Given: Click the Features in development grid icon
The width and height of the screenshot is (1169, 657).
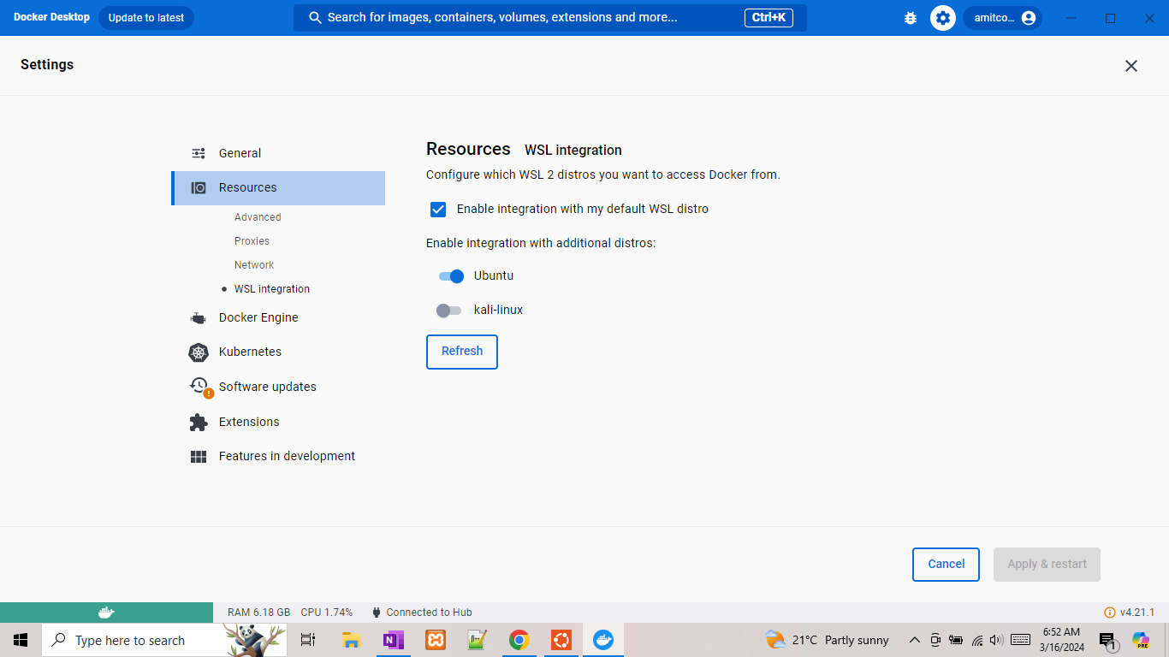Looking at the screenshot, I should (199, 457).
